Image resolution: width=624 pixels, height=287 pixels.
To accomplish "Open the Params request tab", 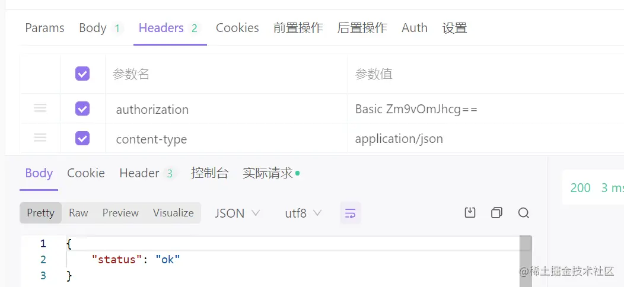I will [44, 28].
